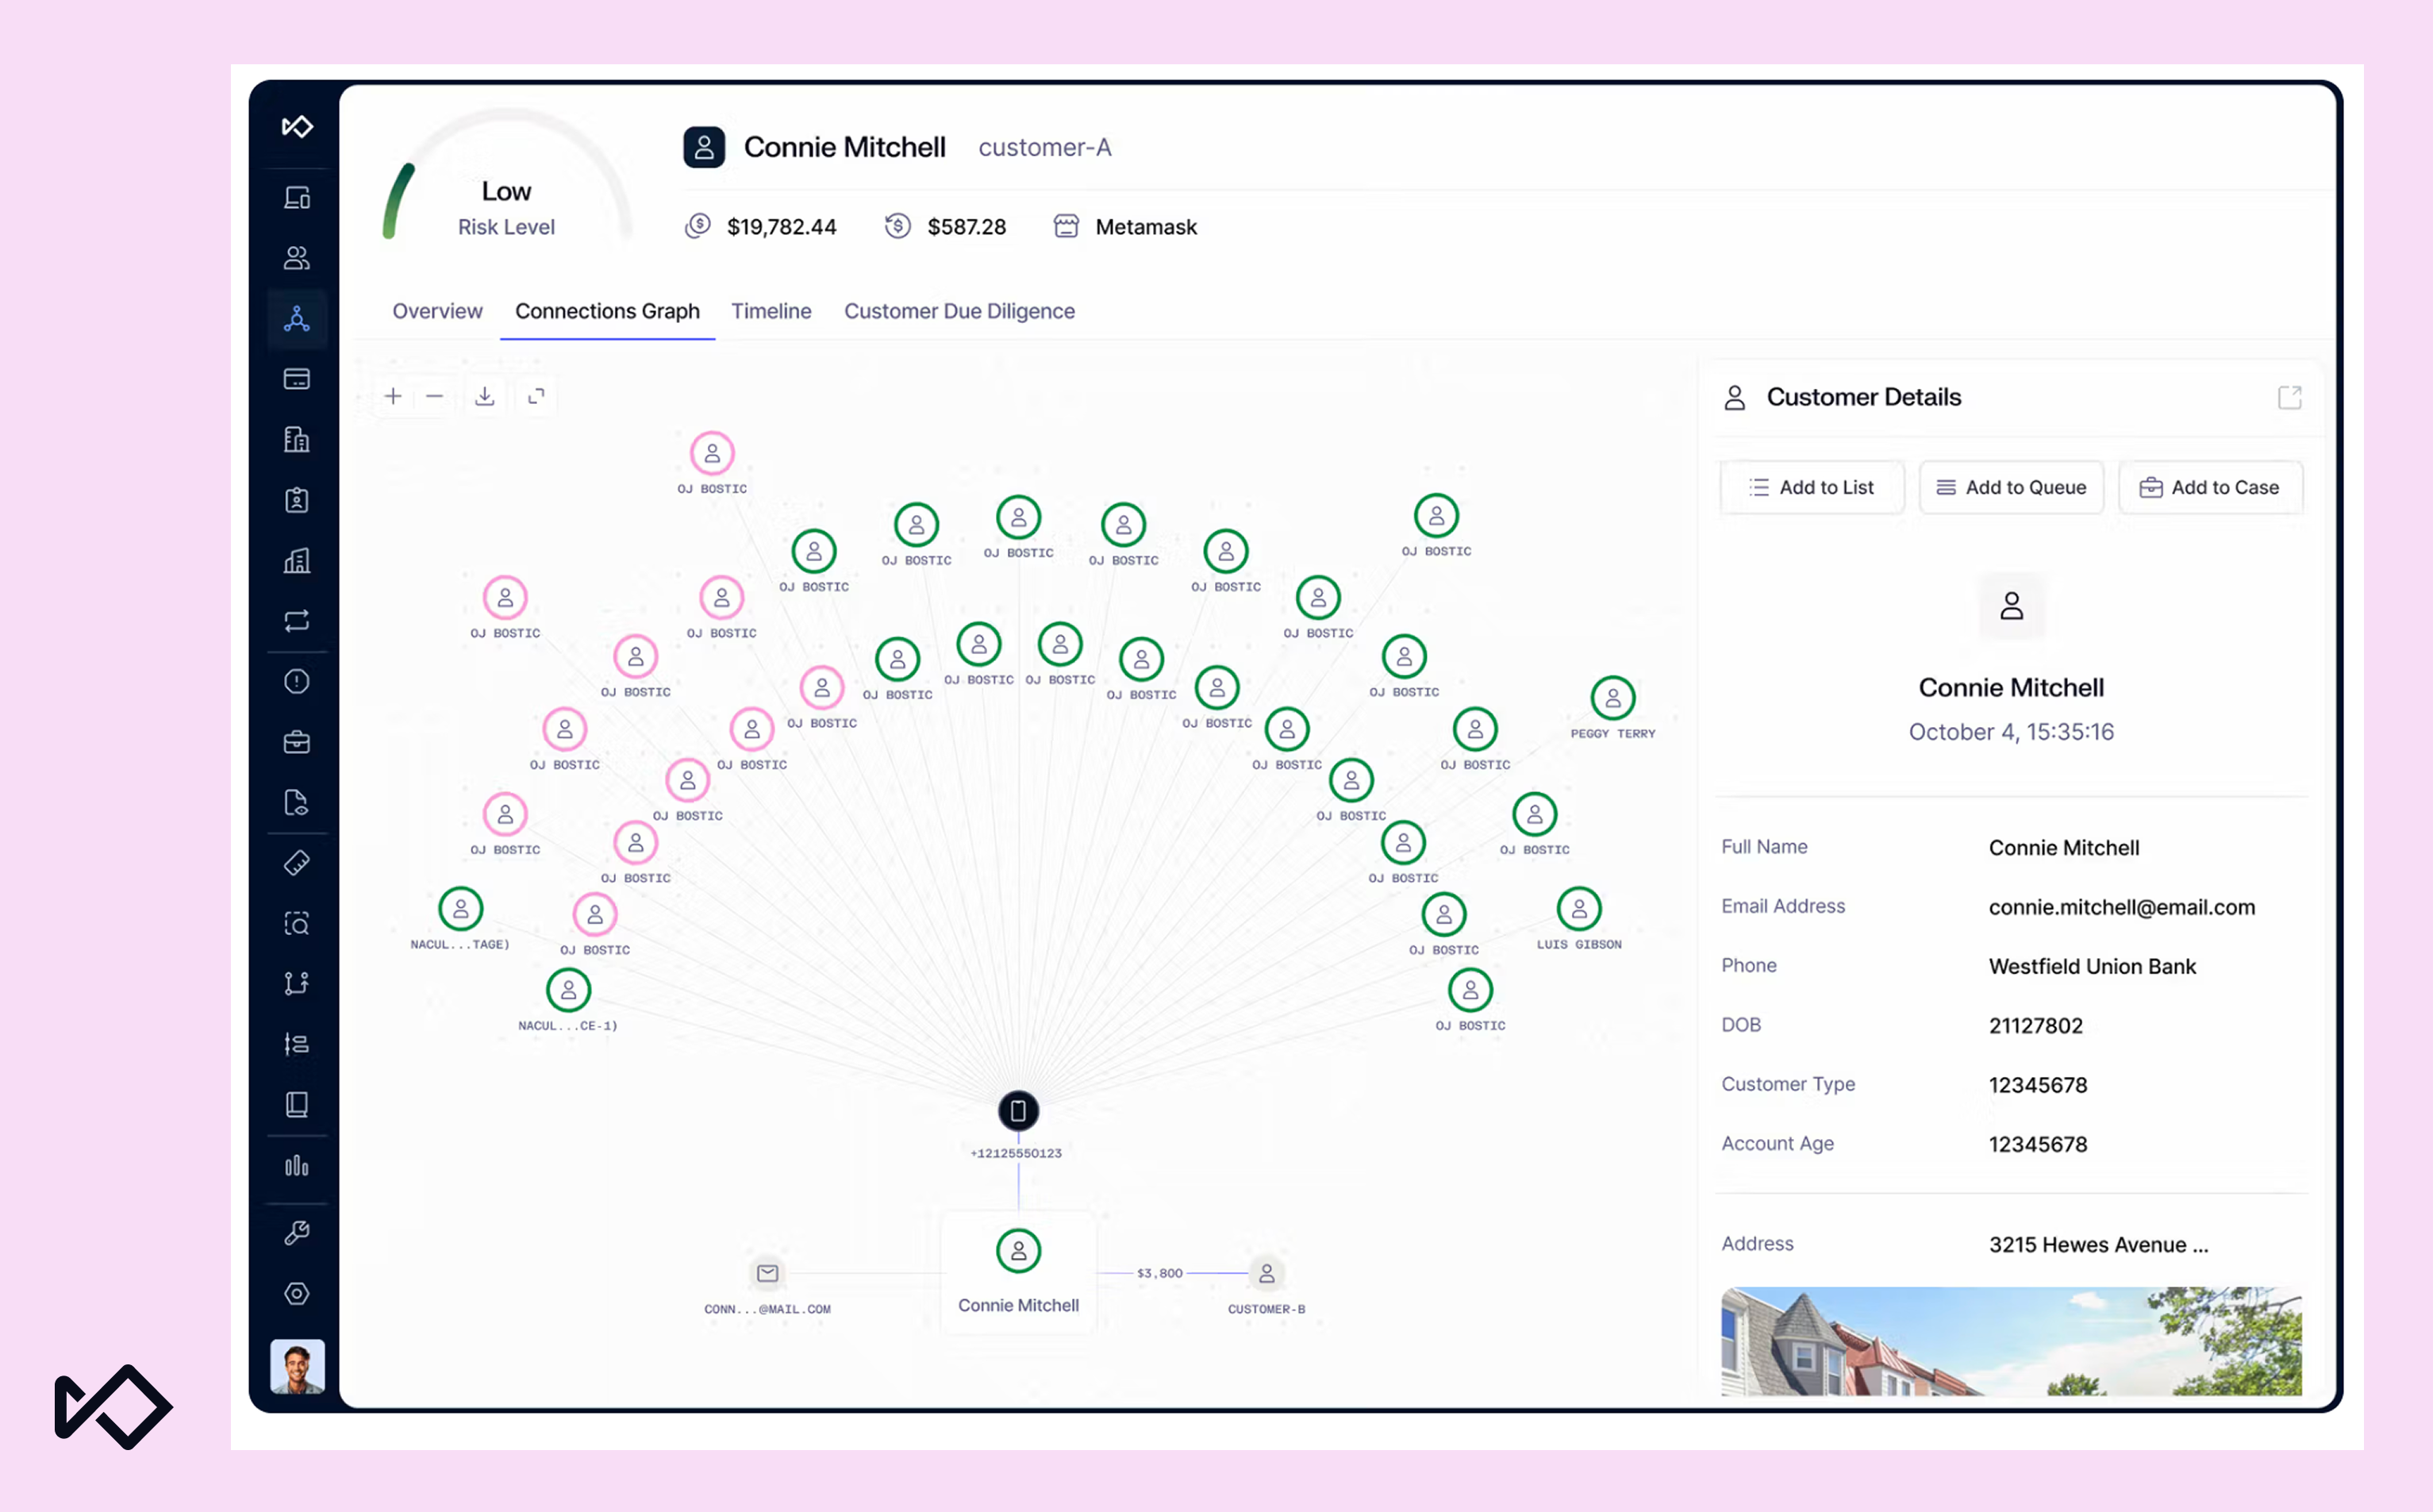2433x1512 pixels.
Task: Open the file-with-eye sidebar icon
Action: [297, 803]
